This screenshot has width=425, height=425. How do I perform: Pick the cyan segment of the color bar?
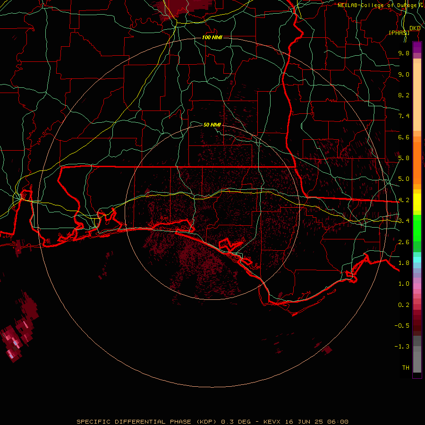pyautogui.click(x=417, y=260)
